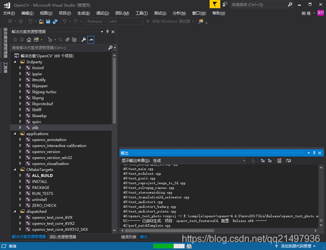Click the quick launch search magnifier
Viewport: 326px width, 250px height.
290,5
